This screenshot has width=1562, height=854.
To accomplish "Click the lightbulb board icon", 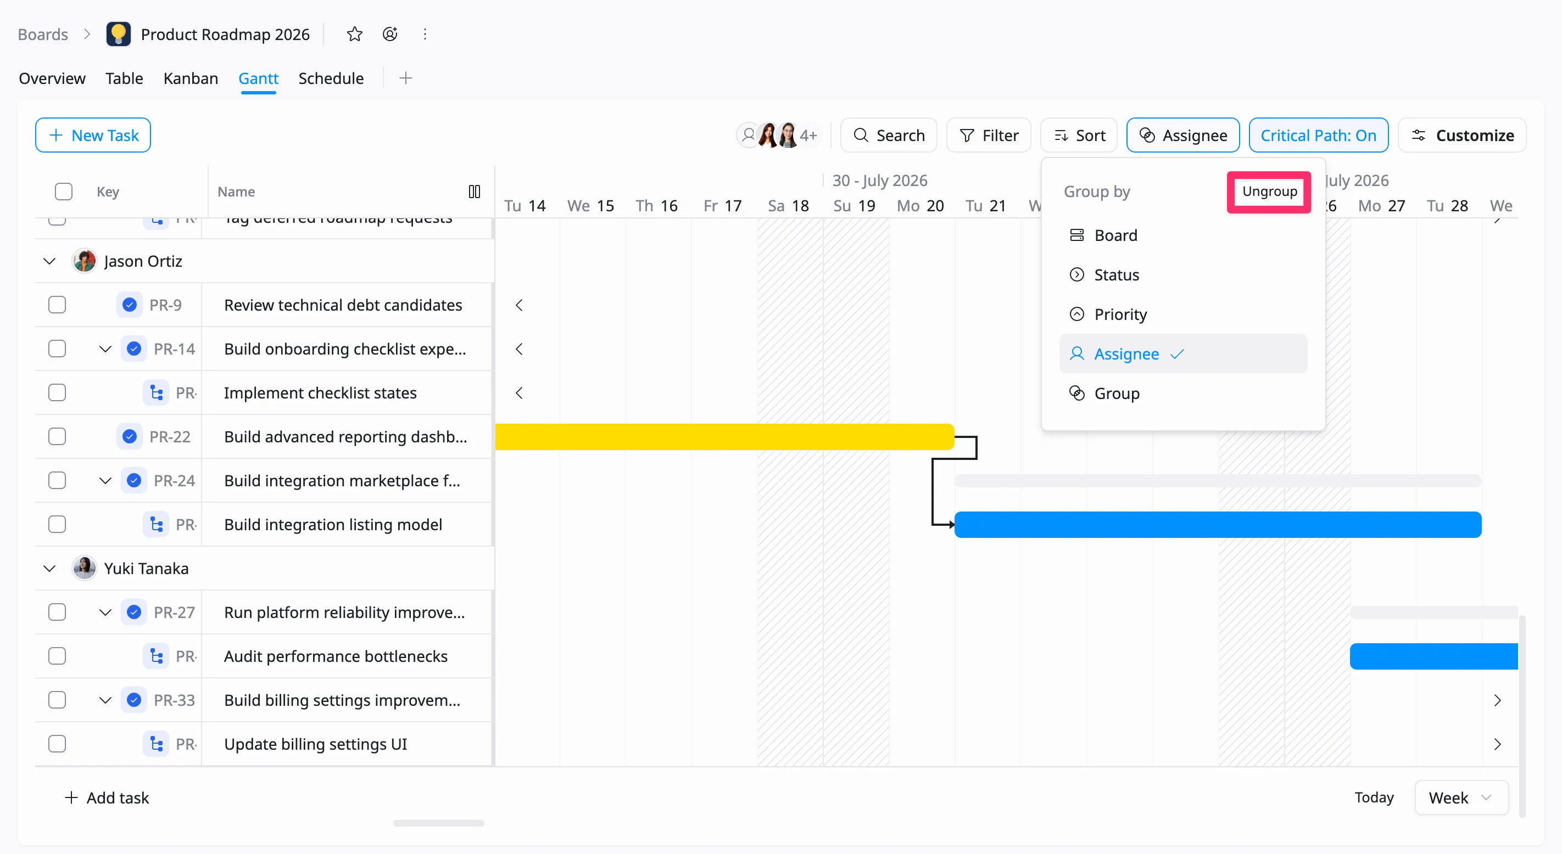I will pyautogui.click(x=118, y=34).
